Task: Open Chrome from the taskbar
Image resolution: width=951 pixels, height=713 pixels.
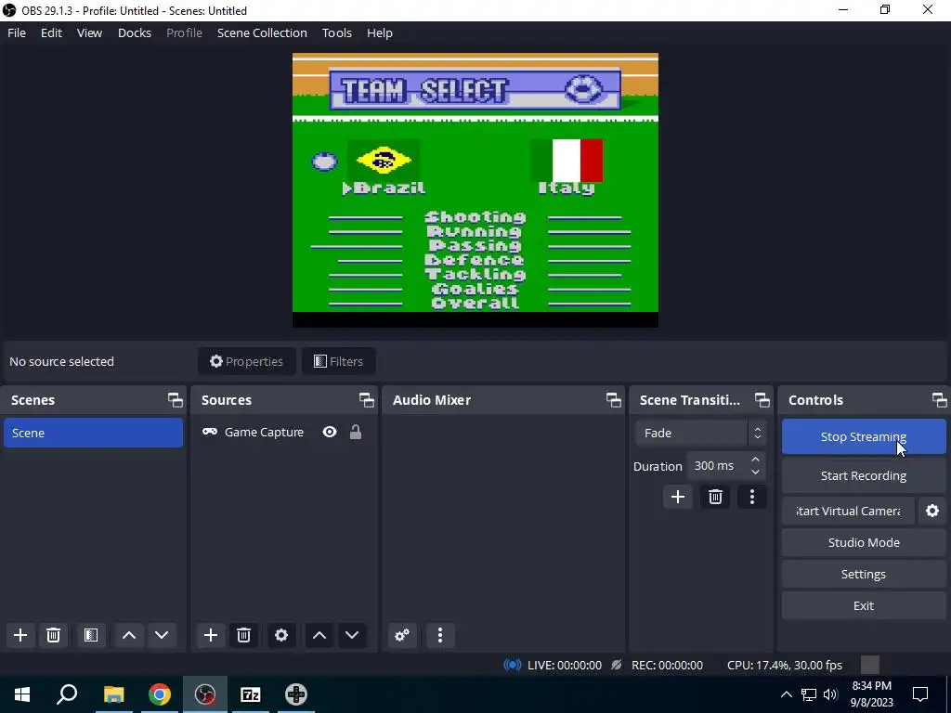Action: coord(160,694)
